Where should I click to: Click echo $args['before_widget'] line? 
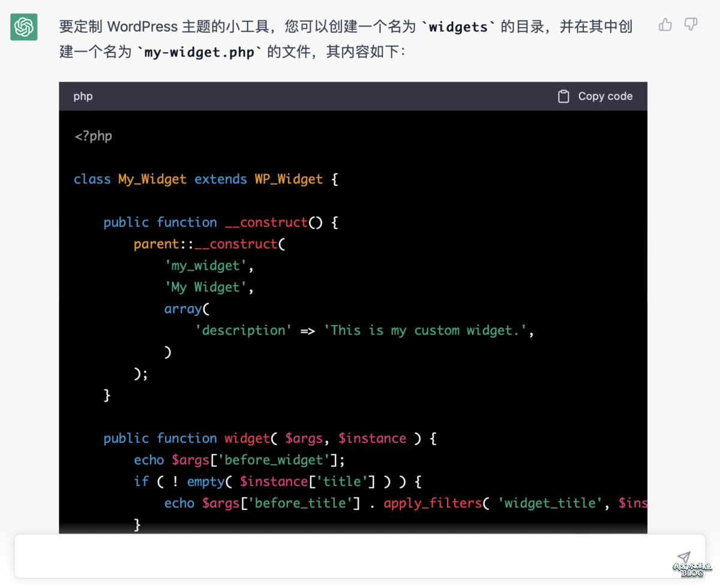pyautogui.click(x=239, y=460)
